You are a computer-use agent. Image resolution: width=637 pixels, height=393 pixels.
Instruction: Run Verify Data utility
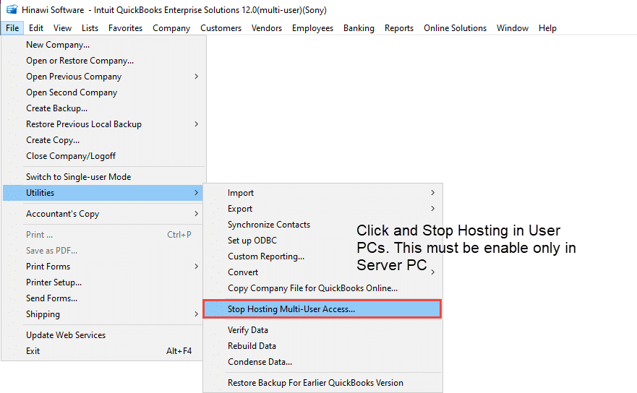pyautogui.click(x=322, y=329)
